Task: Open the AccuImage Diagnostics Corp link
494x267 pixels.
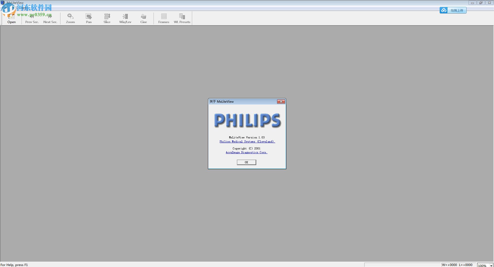Action: coord(246,152)
